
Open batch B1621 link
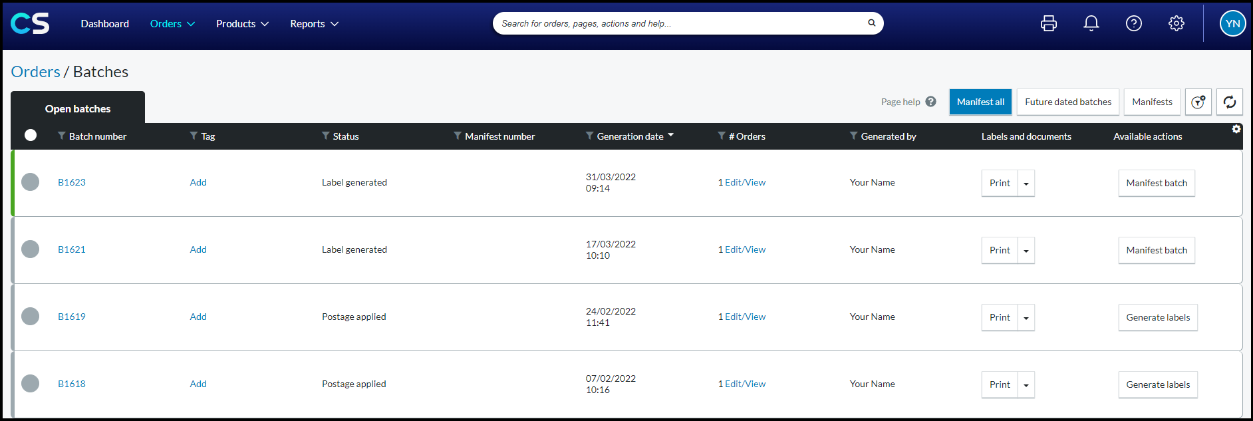(72, 249)
